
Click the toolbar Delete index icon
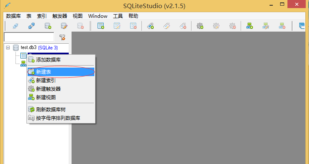(183, 26)
